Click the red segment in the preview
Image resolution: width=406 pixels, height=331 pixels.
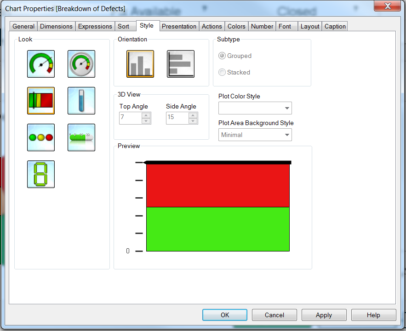point(218,186)
